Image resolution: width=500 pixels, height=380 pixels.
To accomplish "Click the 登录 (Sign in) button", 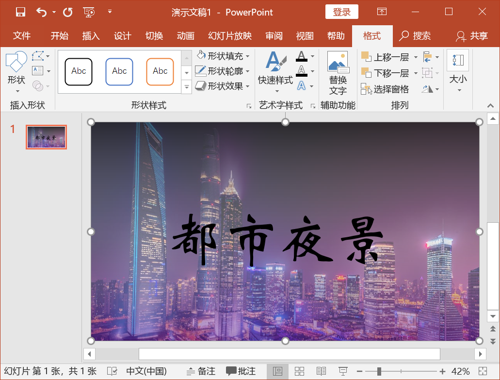I will click(341, 12).
